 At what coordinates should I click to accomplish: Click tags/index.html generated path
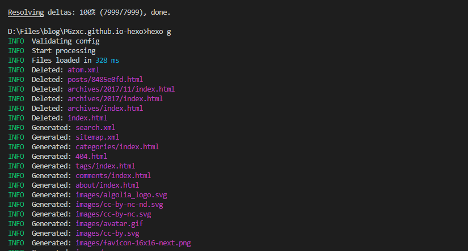coord(105,166)
